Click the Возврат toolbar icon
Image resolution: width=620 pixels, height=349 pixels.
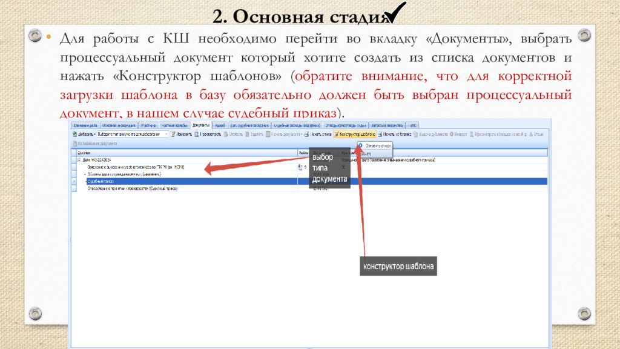click(452, 134)
